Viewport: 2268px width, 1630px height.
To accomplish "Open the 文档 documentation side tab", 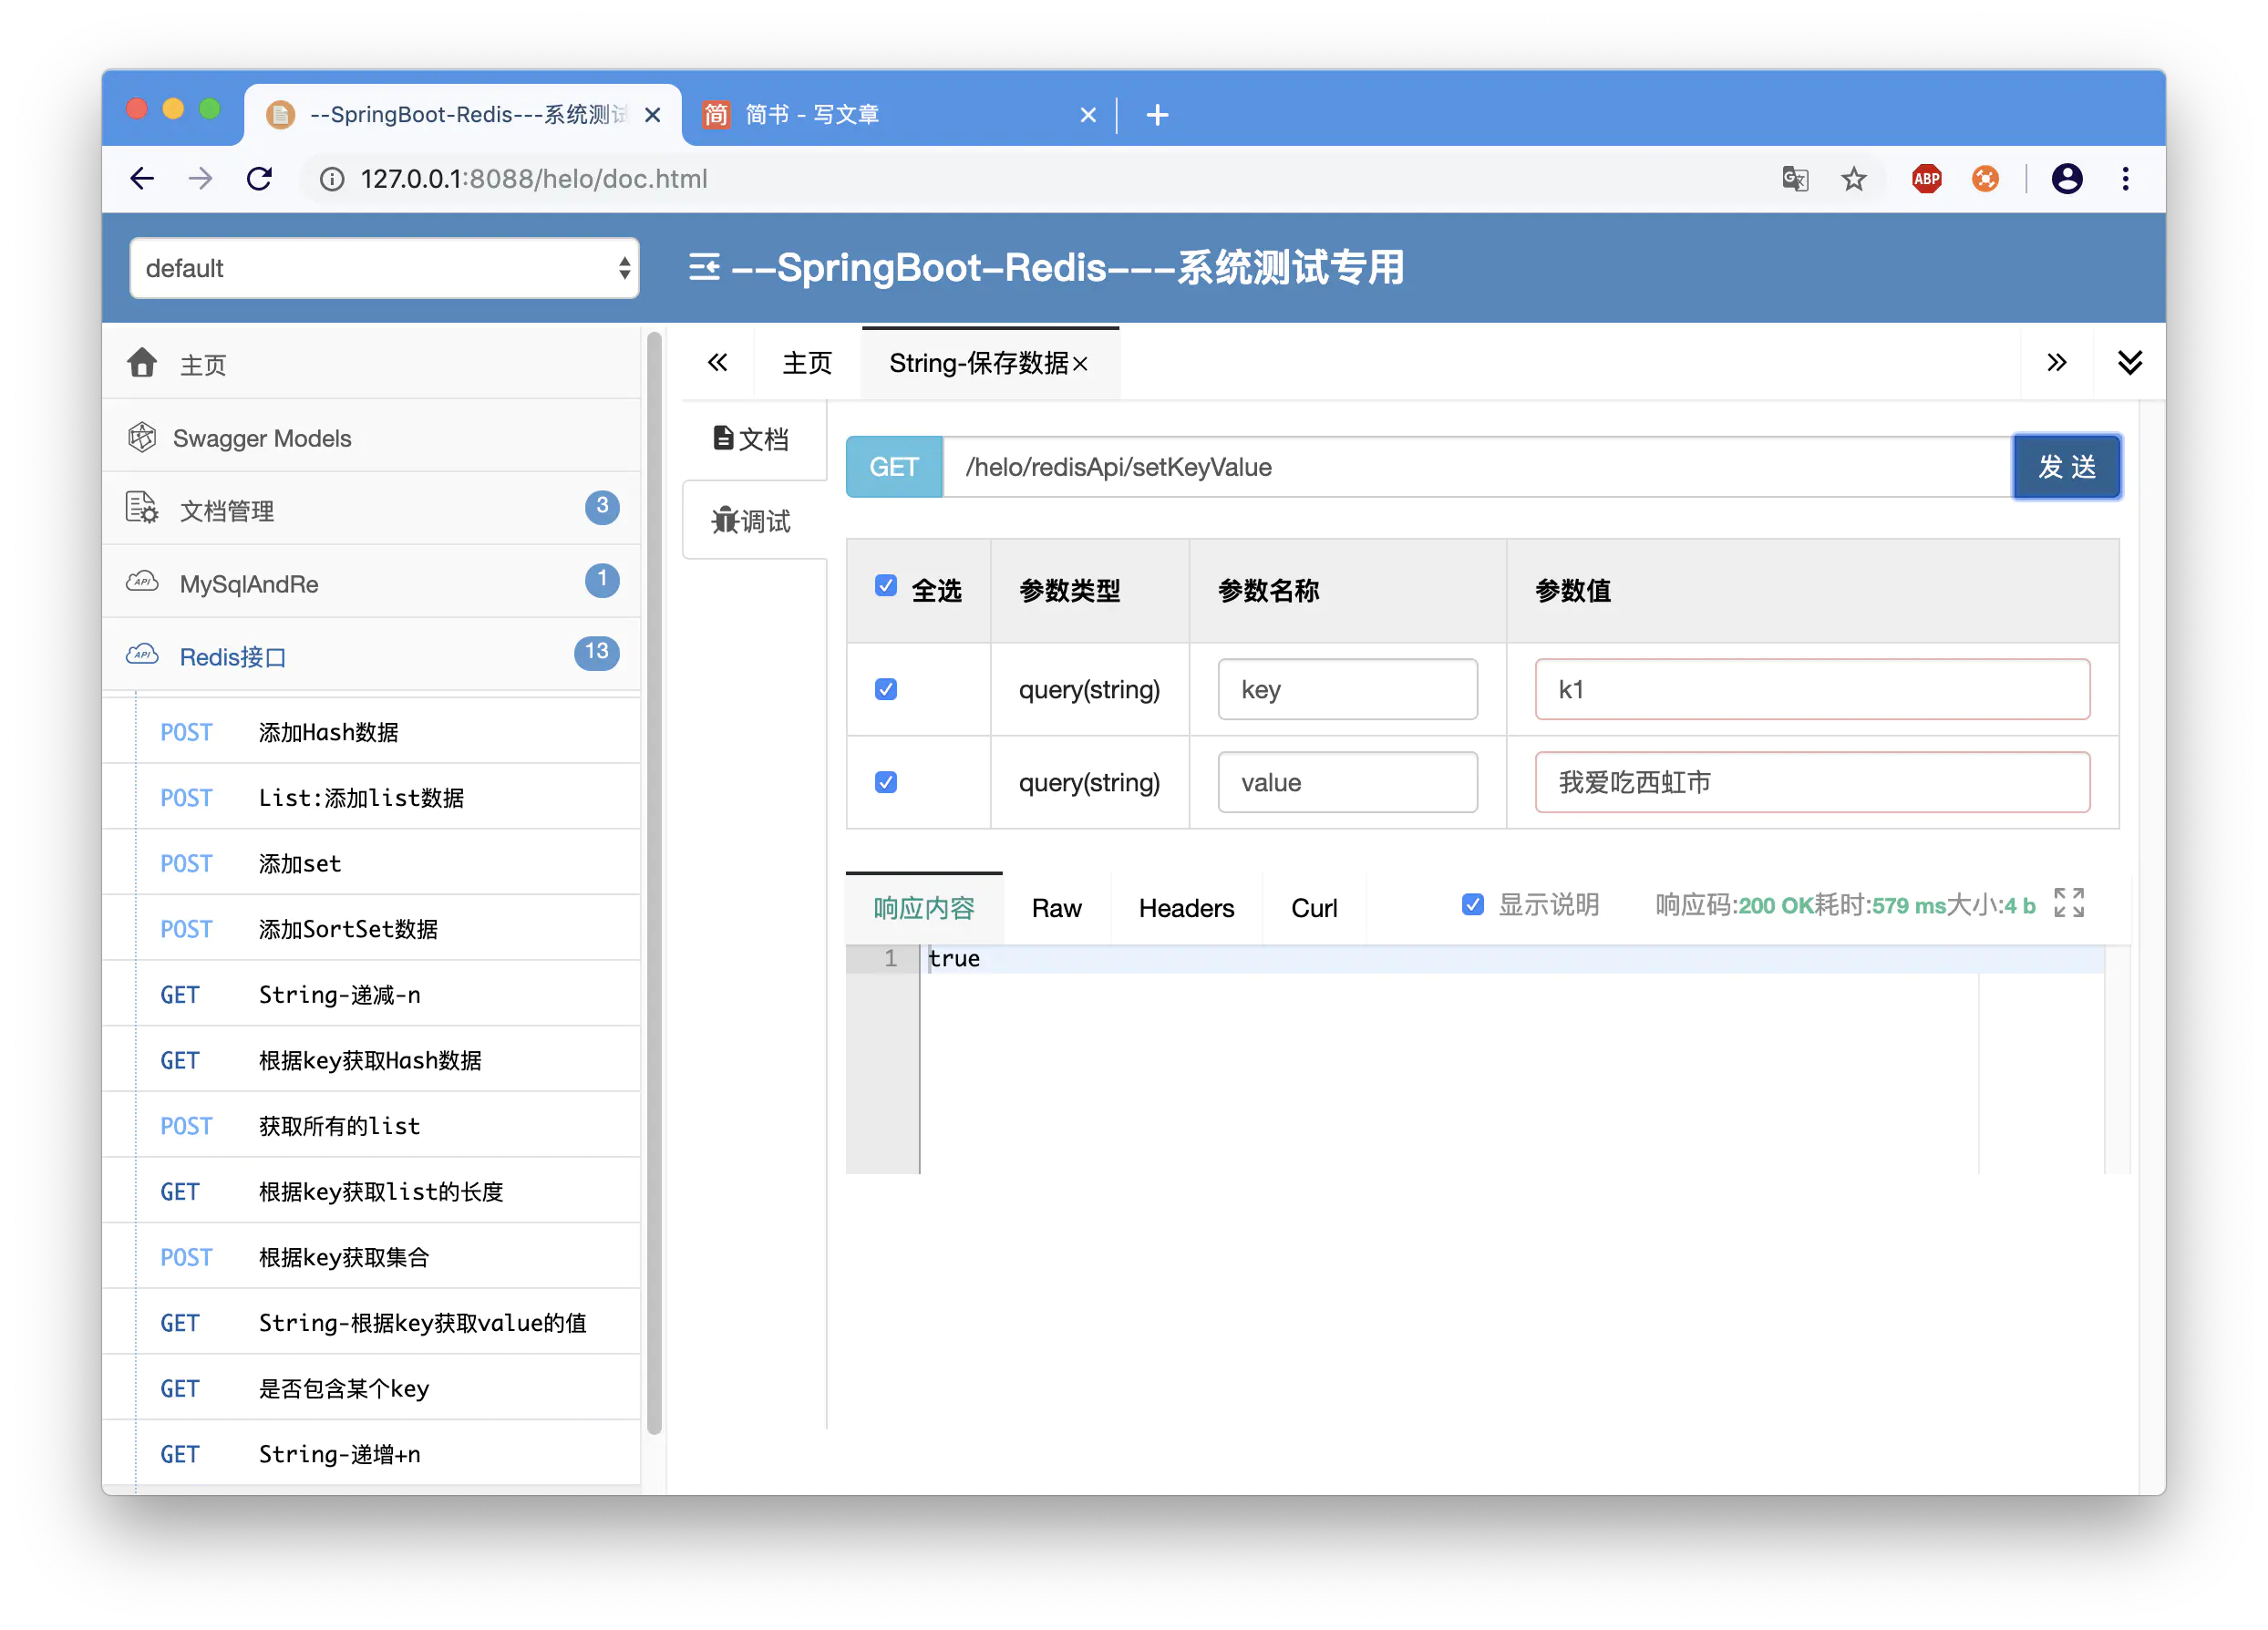I will point(752,439).
